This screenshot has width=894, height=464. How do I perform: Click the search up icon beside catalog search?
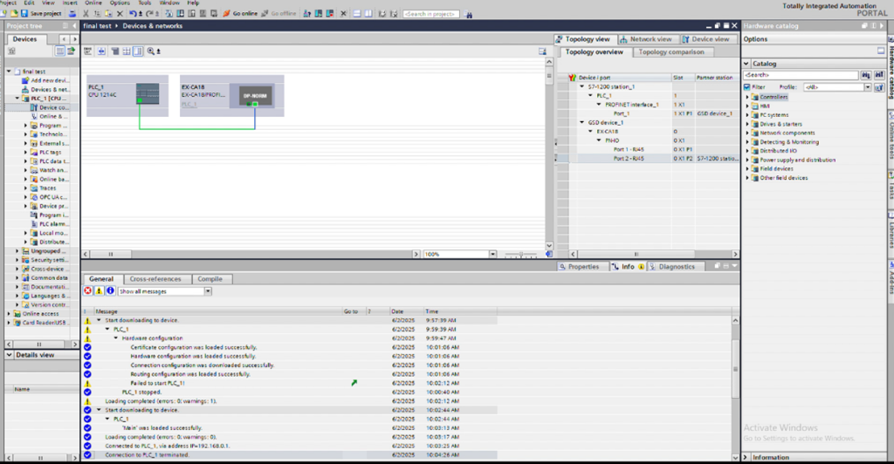(x=878, y=75)
